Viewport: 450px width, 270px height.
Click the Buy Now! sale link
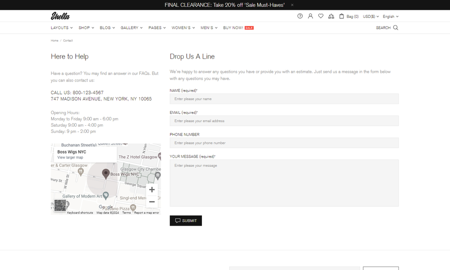[x=238, y=28]
